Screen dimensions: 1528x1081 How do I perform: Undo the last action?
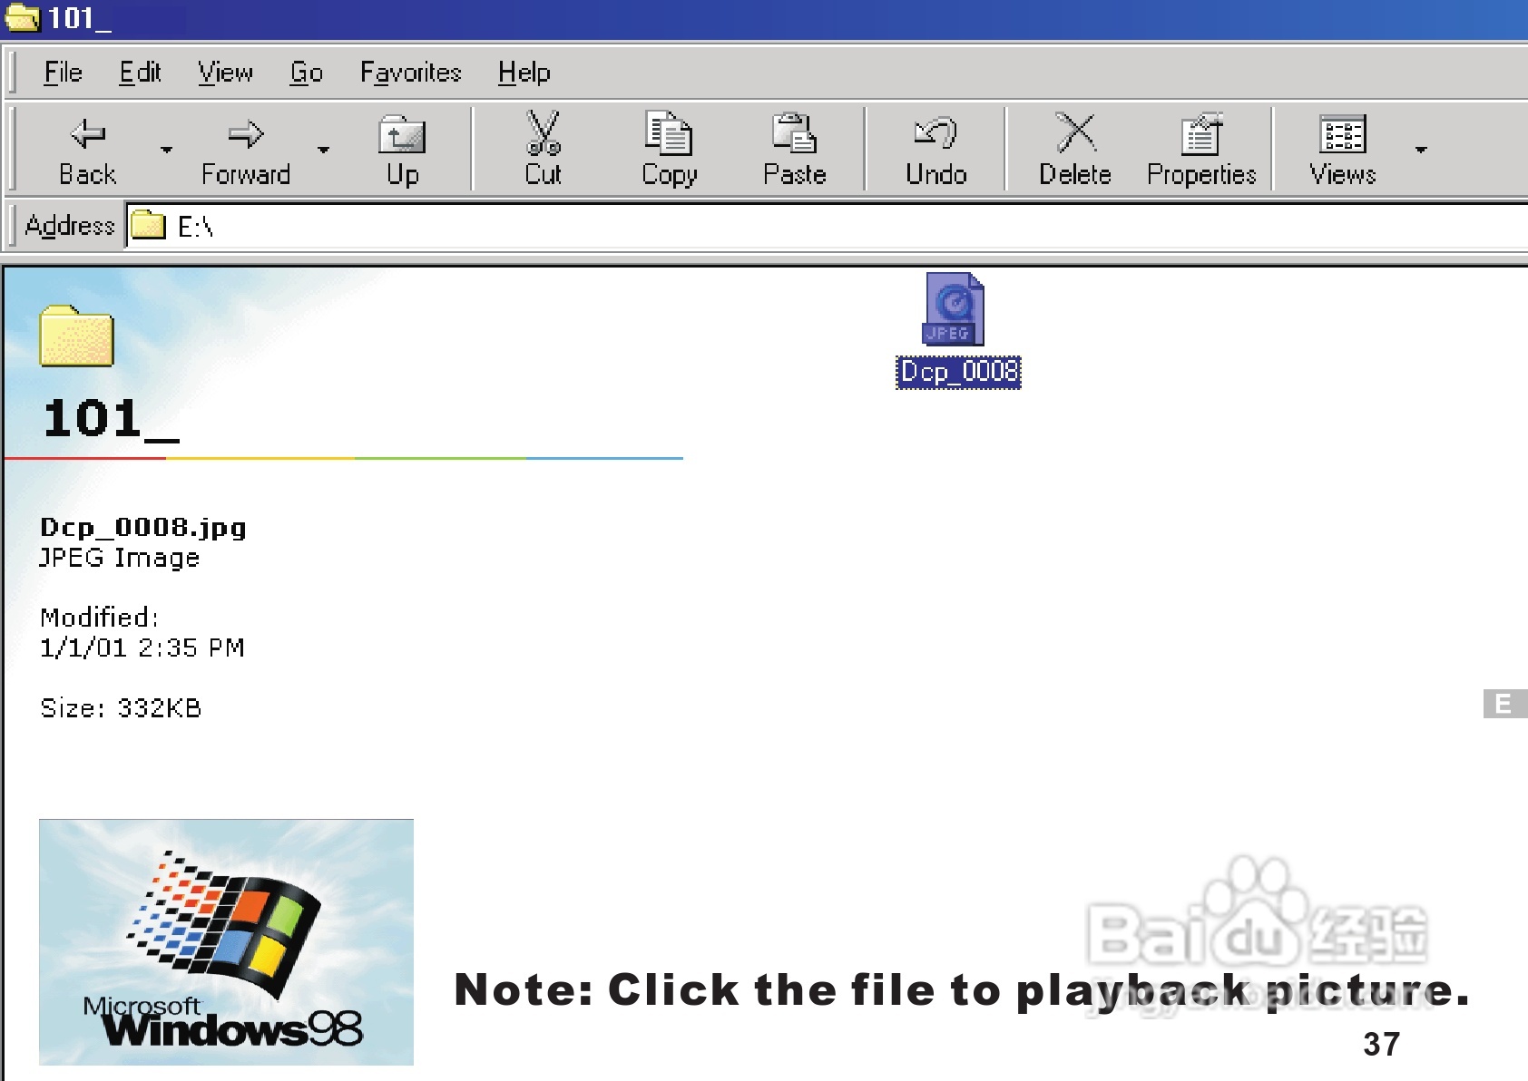pos(935,150)
